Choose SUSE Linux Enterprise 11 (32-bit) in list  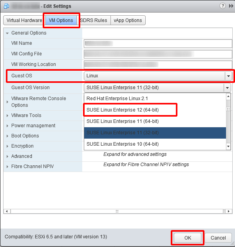tap(155, 133)
